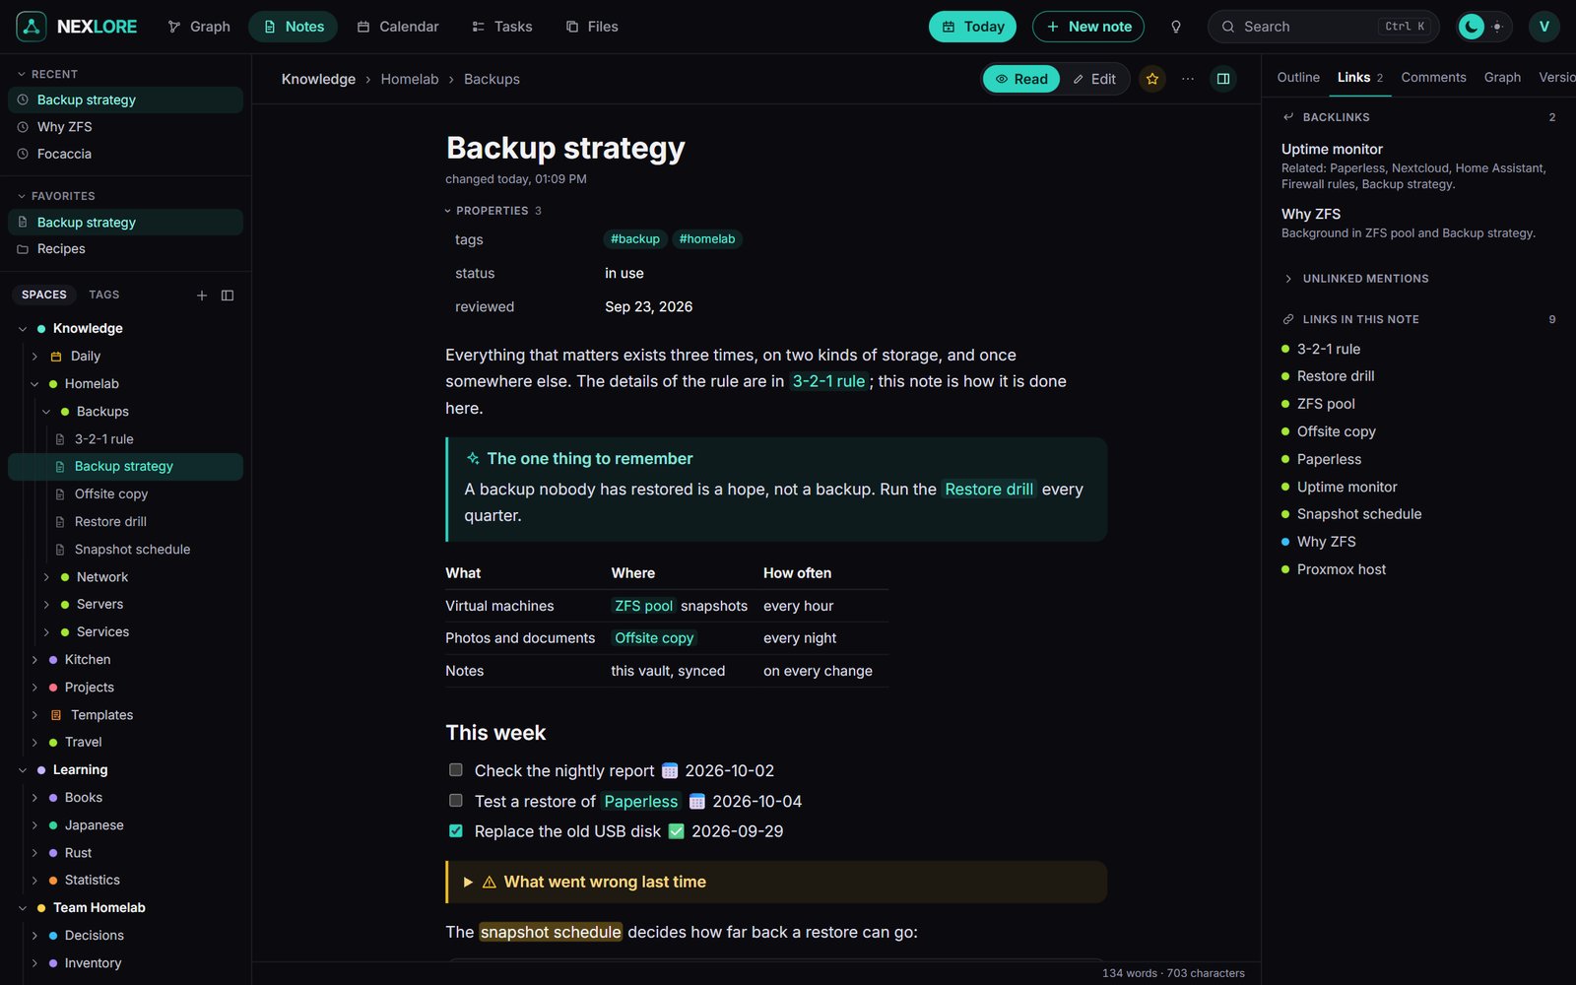Switch the note to Edit mode
Viewport: 1576px width, 985px height.
(x=1094, y=79)
